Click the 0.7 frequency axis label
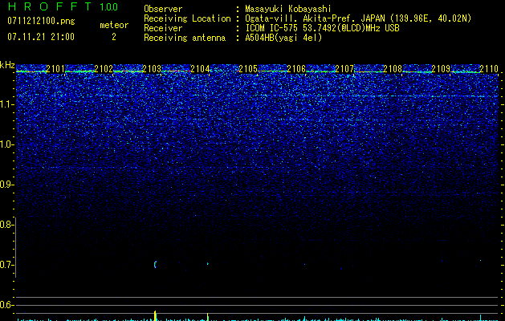Viewport: 505px width, 321px height. 6,265
